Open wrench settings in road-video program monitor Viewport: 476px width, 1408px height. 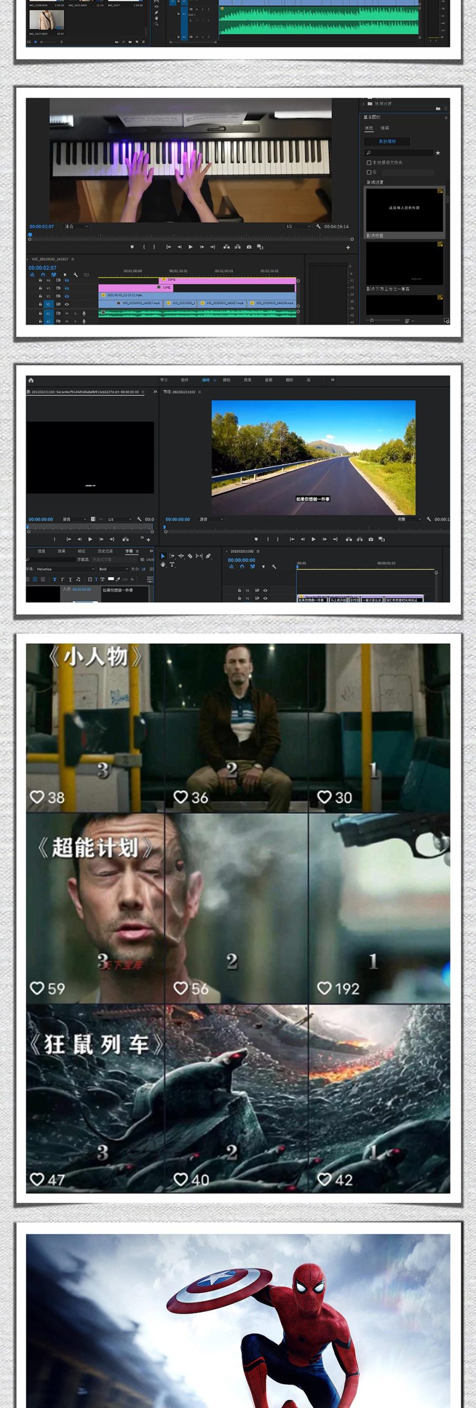pyautogui.click(x=429, y=519)
